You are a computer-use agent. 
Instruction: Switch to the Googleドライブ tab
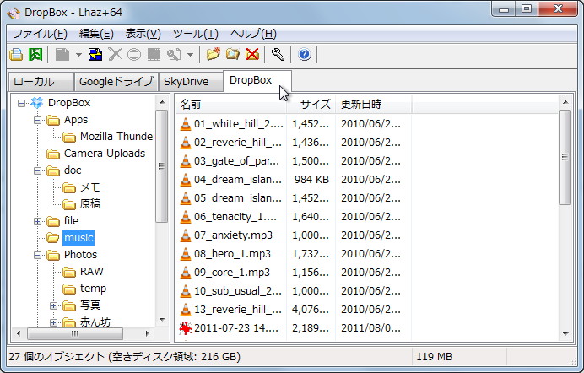point(116,82)
